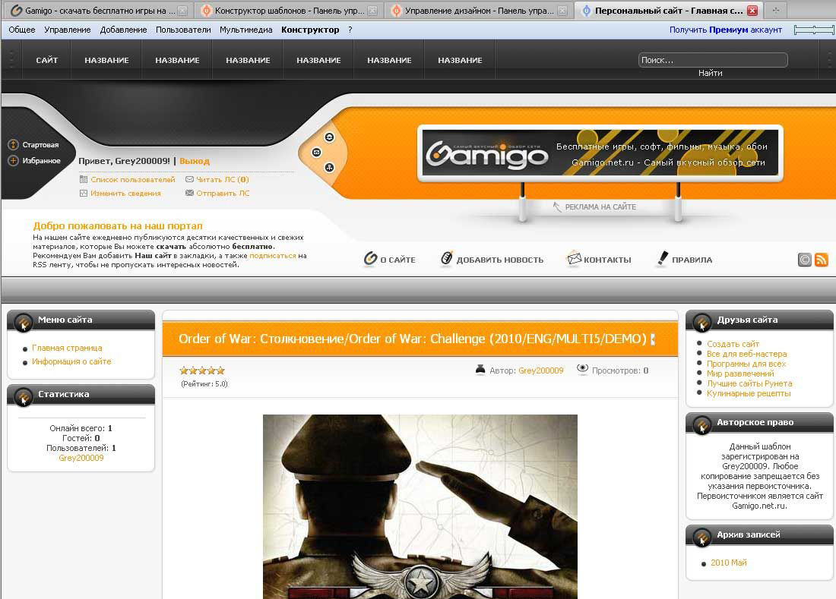Image resolution: width=836 pixels, height=599 pixels.
Task: Click Grey200009 in statistics block
Action: click(81, 458)
